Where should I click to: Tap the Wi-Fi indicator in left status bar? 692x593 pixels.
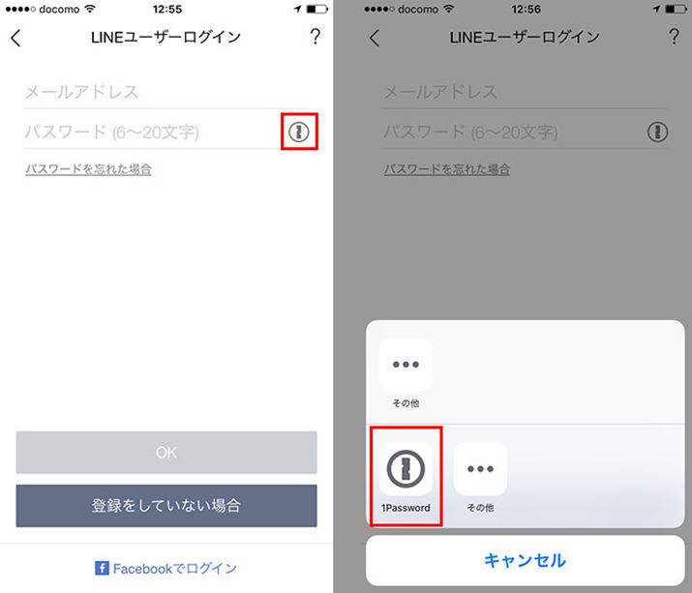tap(90, 9)
